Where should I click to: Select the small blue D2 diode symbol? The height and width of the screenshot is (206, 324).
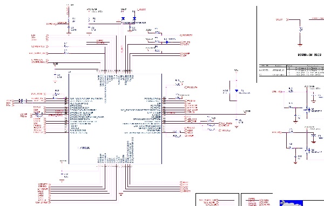click(x=167, y=42)
